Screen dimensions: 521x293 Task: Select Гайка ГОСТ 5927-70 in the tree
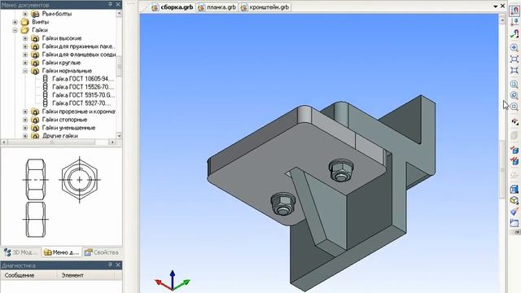[x=81, y=103]
